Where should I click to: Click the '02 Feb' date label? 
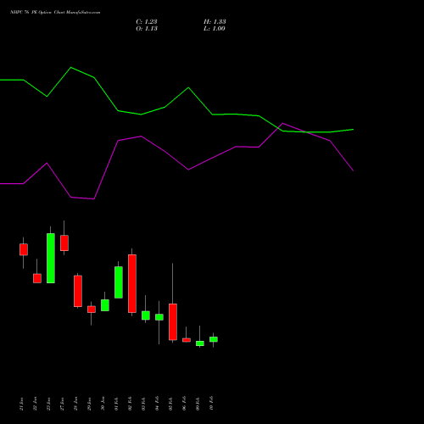tap(130, 404)
